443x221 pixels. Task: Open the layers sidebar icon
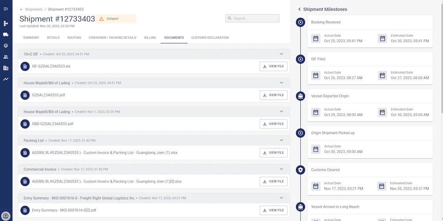click(6, 46)
